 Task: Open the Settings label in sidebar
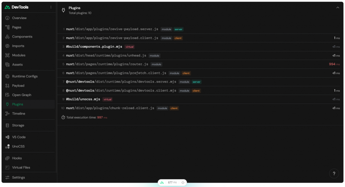click(19, 177)
